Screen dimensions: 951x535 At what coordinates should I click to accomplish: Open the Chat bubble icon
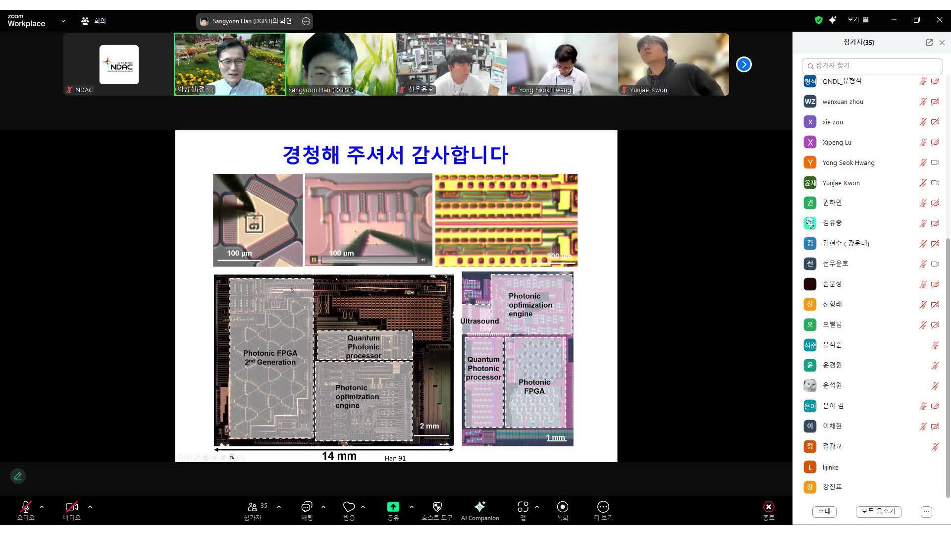pyautogui.click(x=307, y=506)
